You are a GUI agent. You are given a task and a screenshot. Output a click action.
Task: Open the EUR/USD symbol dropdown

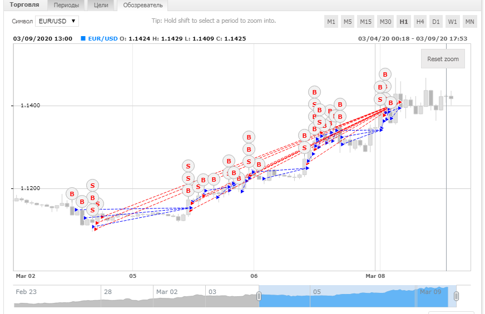57,21
